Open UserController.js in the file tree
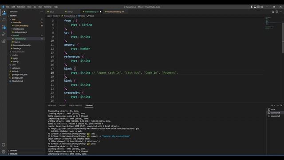The image size is (284, 160). coord(21,26)
